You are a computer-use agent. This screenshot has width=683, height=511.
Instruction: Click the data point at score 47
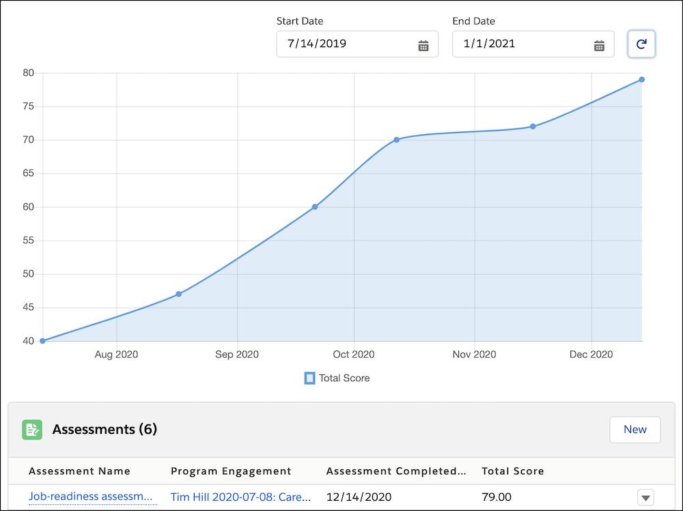point(178,294)
